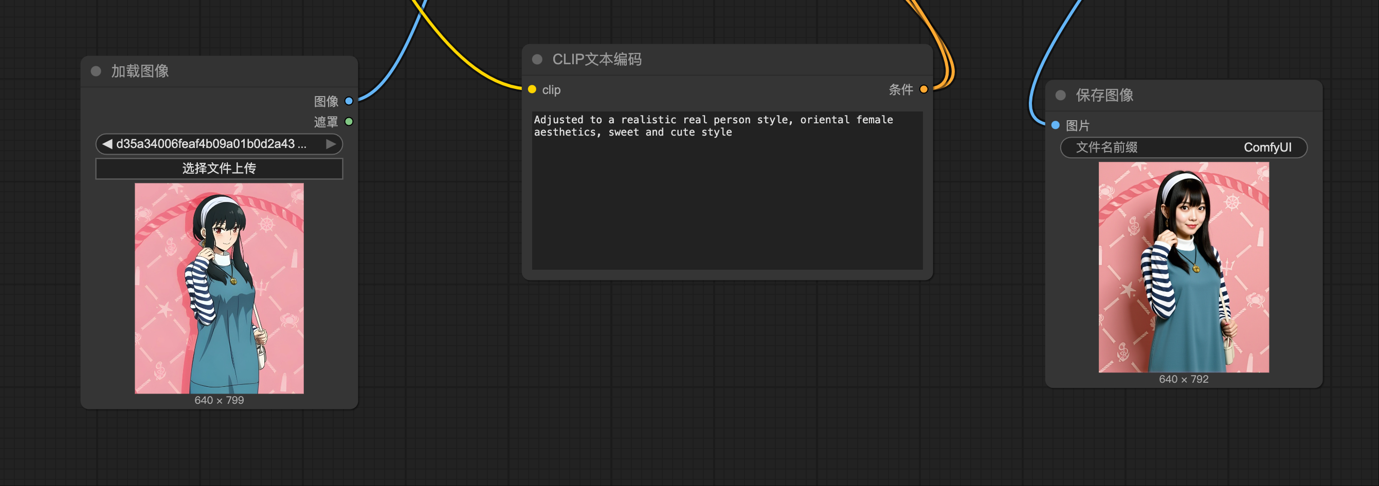Screen dimensions: 1379x486
Task: Select next image with the right arrow
Action: [331, 144]
